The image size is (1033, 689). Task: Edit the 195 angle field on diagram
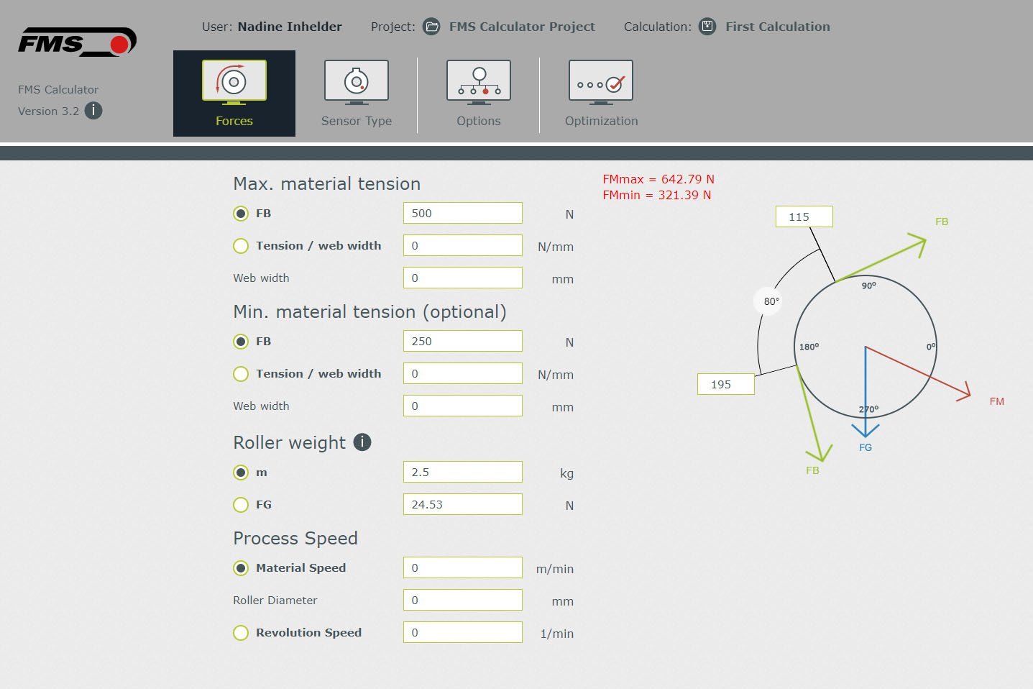pos(725,384)
